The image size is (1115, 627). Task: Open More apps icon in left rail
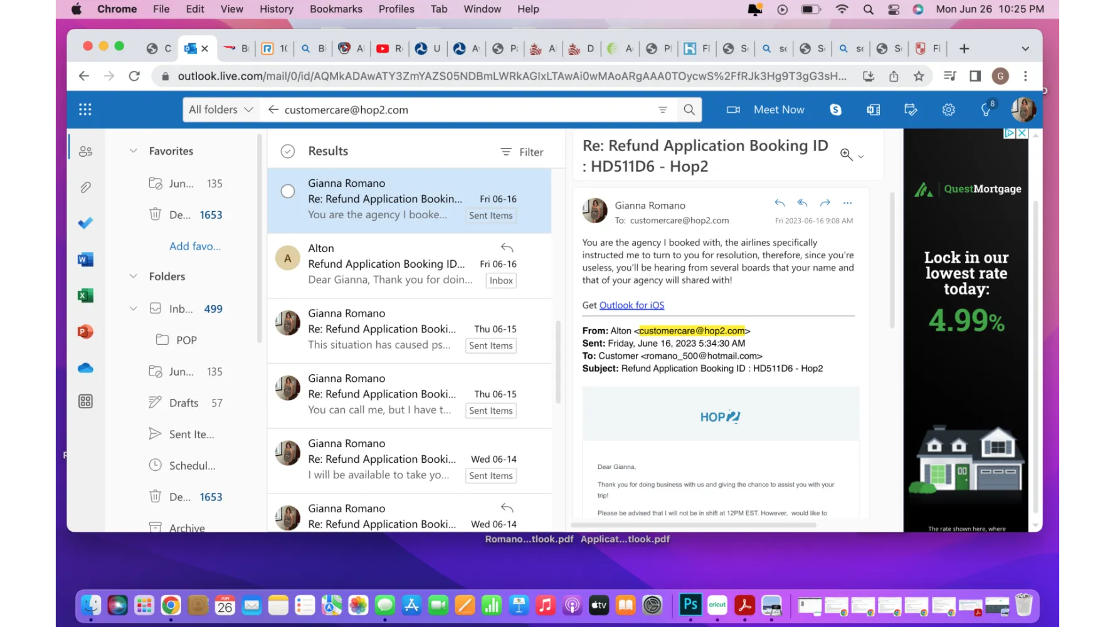(85, 401)
